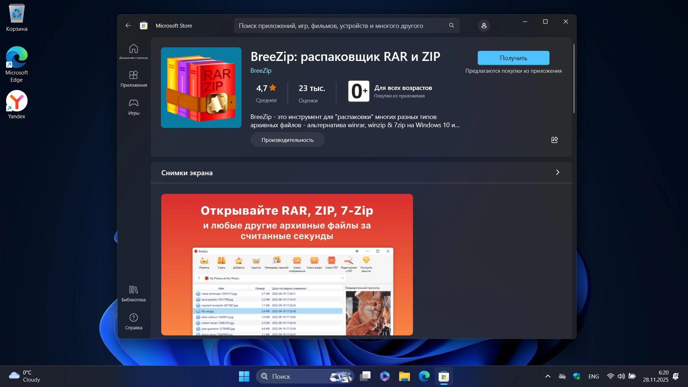Switch input language ENG in tray

pyautogui.click(x=593, y=376)
